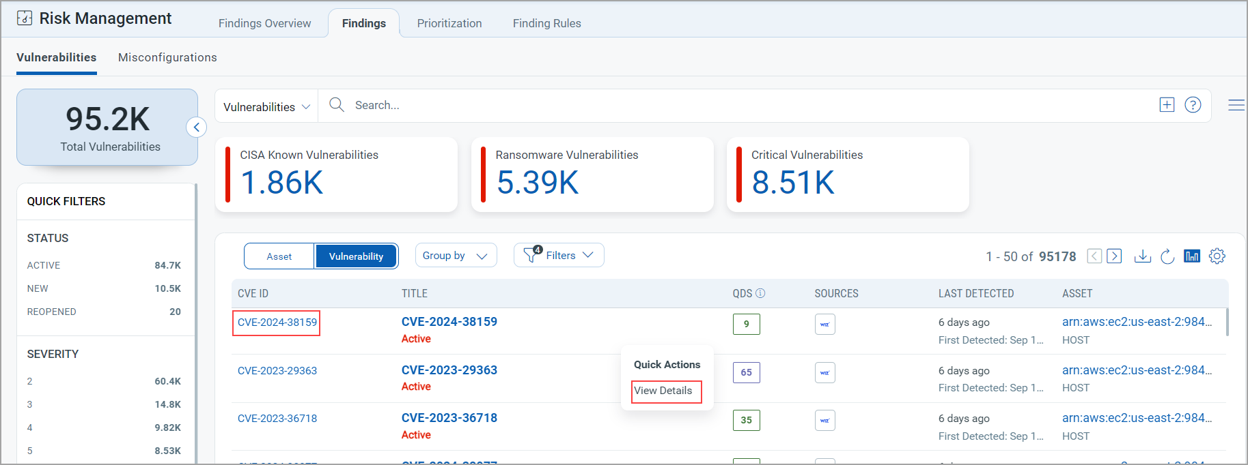
Task: Click the Risk Management module icon
Action: (25, 18)
